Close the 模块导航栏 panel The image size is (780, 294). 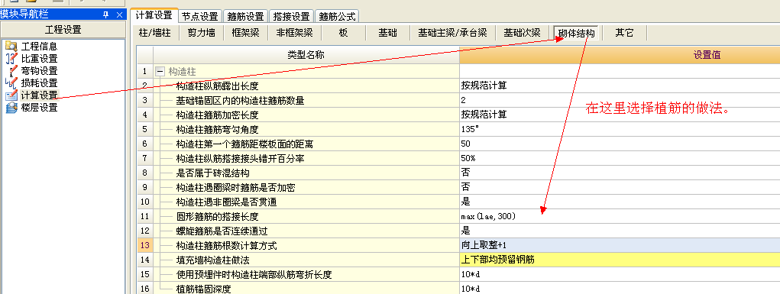(119, 15)
